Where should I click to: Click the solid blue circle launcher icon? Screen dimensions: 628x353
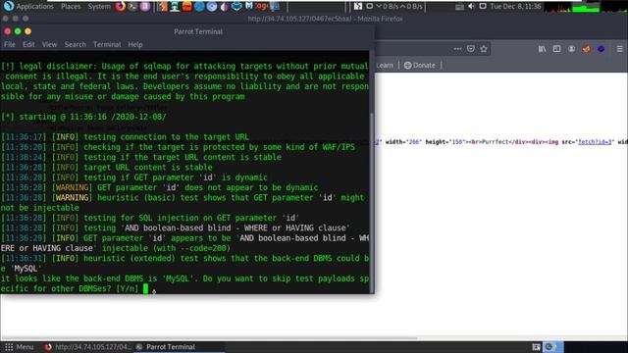199,6
